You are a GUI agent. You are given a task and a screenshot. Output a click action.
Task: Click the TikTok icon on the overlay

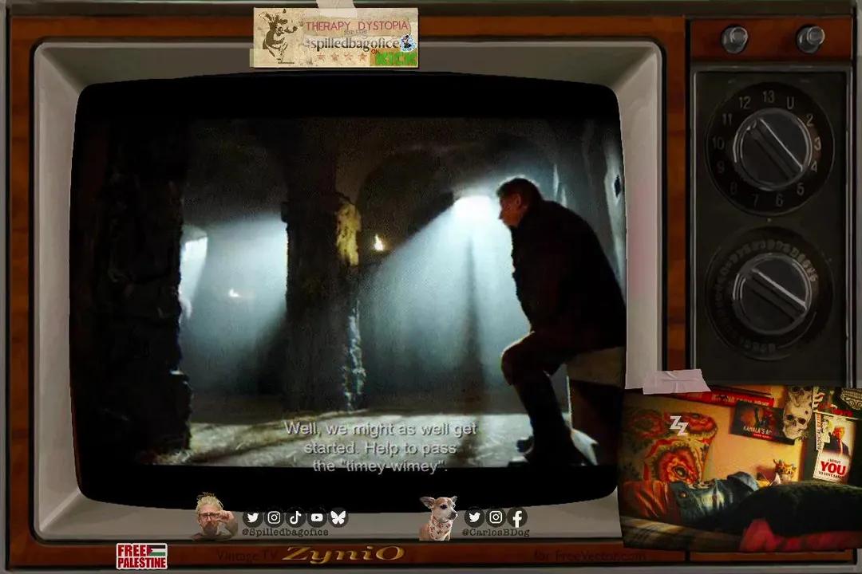(x=295, y=517)
